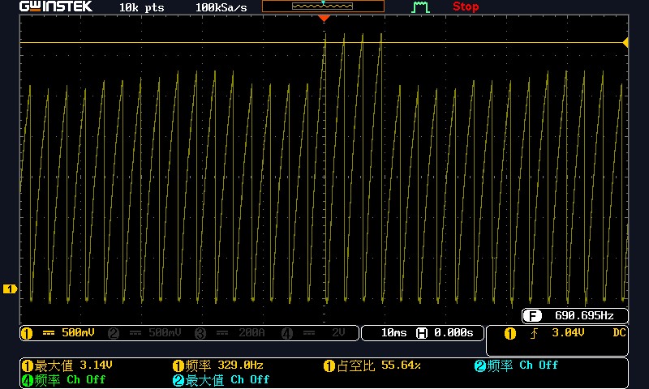Click channel 2 500mV scale readout
This screenshot has height=389, width=649.
[x=165, y=332]
